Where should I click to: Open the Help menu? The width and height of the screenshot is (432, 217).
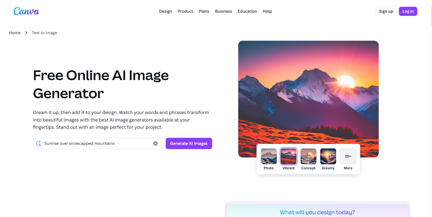tap(267, 11)
